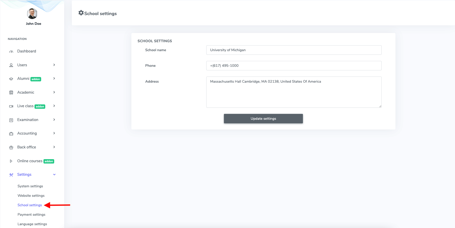Click the Alumni graduation cap icon
This screenshot has width=455, height=228.
(x=11, y=79)
